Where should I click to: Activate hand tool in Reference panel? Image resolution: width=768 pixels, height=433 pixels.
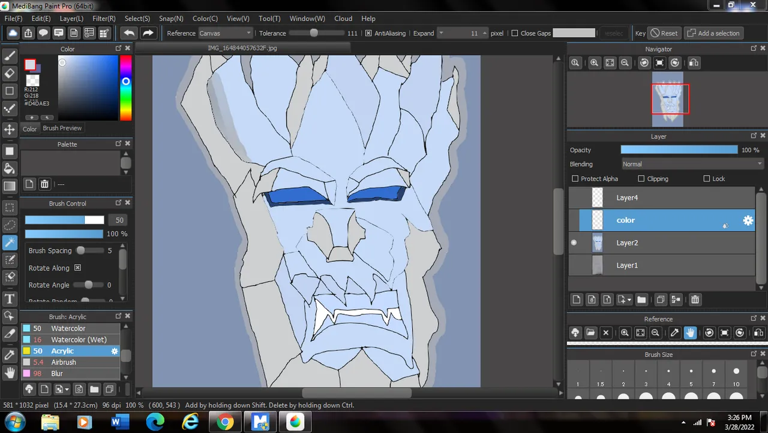point(690,332)
